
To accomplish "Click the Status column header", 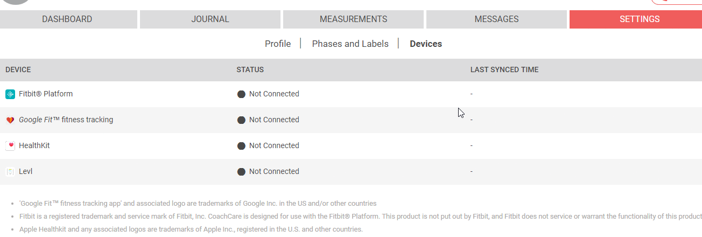I will click(x=250, y=70).
